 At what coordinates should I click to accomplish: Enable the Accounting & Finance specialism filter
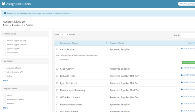click(5, 68)
